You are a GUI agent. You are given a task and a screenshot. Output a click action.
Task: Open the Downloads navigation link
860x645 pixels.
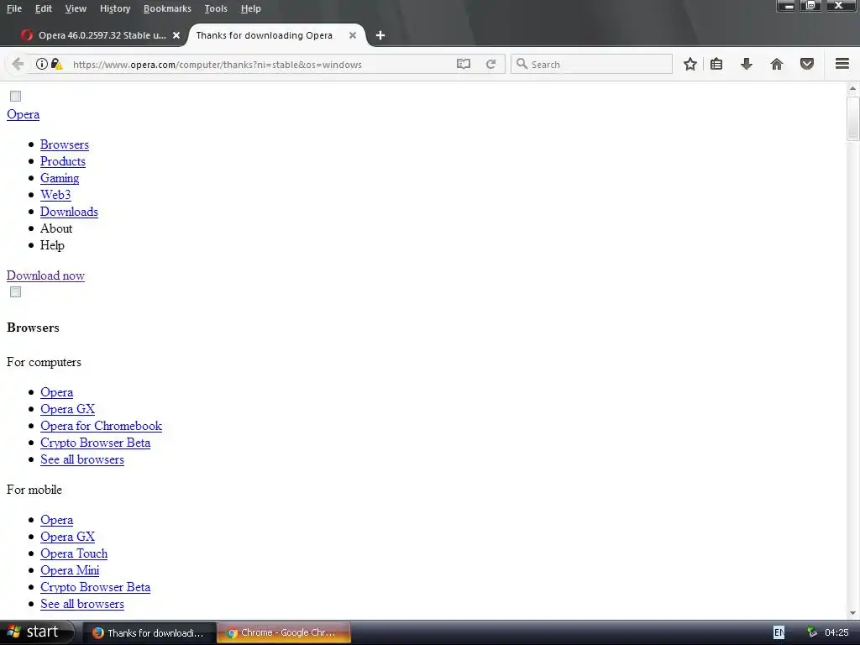click(69, 212)
